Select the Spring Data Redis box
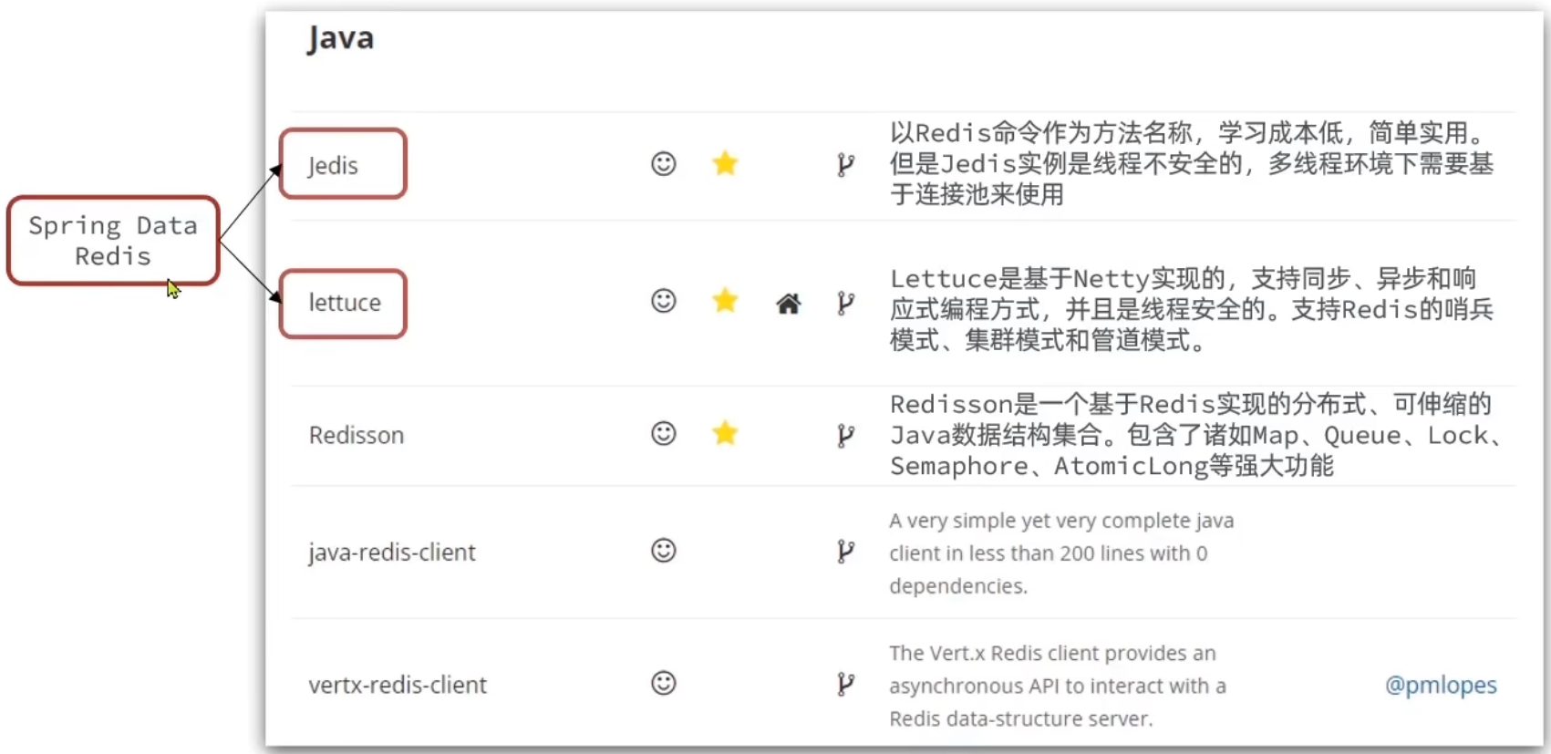The width and height of the screenshot is (1551, 754). coord(113,241)
